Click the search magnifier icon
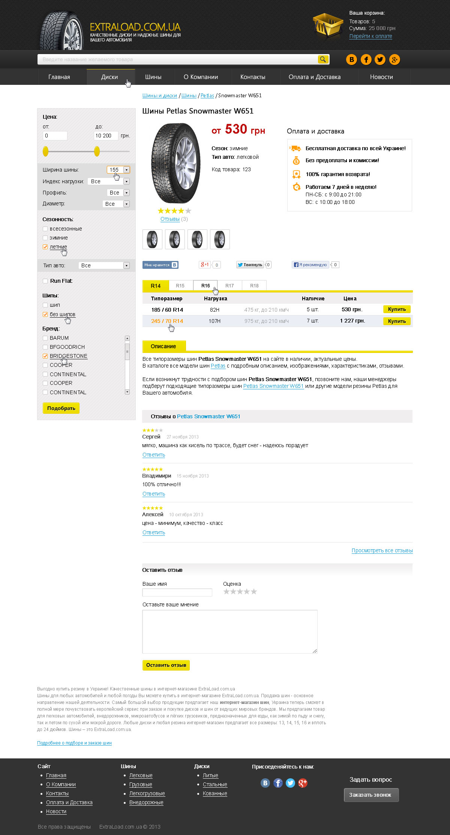Image resolution: width=450 pixels, height=835 pixels. pyautogui.click(x=323, y=59)
